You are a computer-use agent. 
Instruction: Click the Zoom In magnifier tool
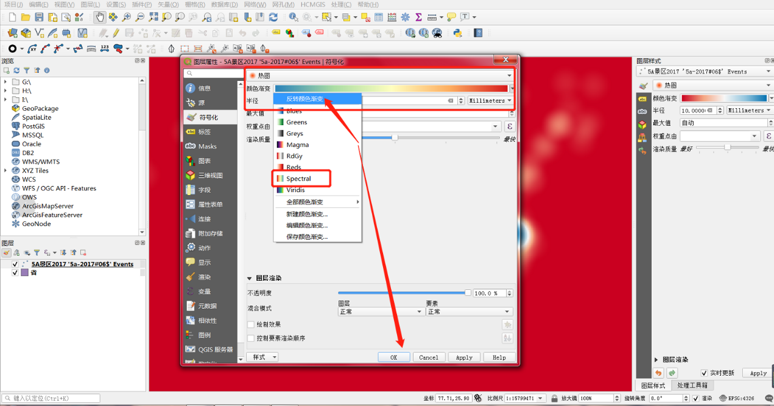tap(127, 17)
